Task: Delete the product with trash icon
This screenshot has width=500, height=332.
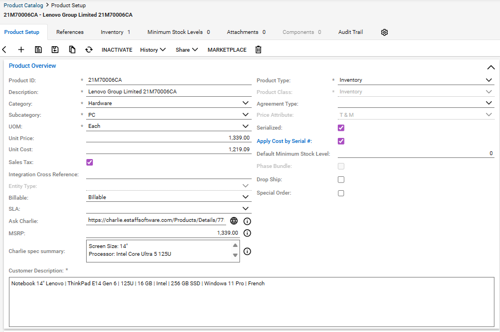Action: (258, 49)
